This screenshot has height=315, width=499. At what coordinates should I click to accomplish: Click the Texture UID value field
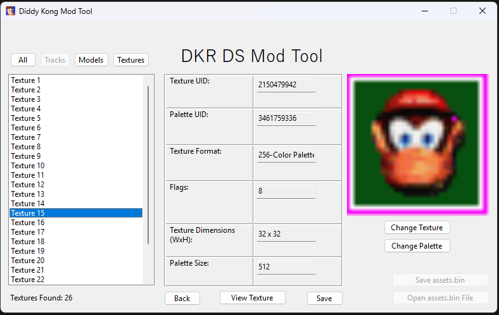[x=286, y=85]
